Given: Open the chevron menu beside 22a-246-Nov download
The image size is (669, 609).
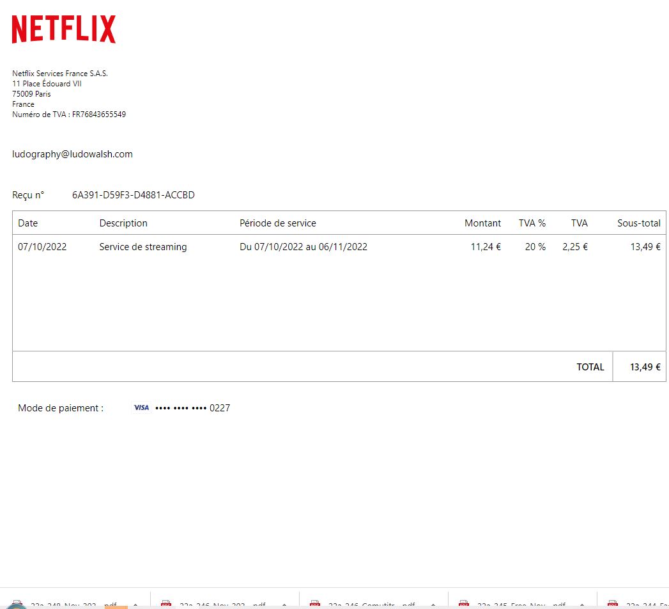Looking at the screenshot, I should tap(284, 605).
